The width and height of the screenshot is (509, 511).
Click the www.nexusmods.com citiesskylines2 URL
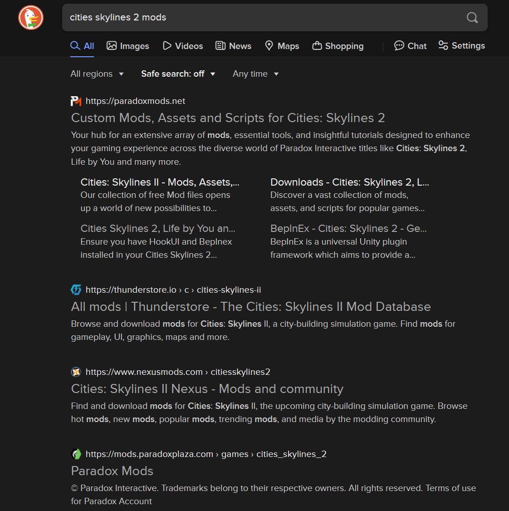point(178,372)
